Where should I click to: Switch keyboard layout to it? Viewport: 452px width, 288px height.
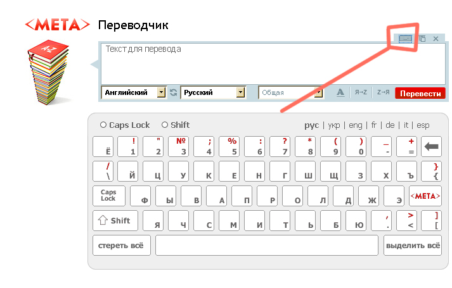406,125
